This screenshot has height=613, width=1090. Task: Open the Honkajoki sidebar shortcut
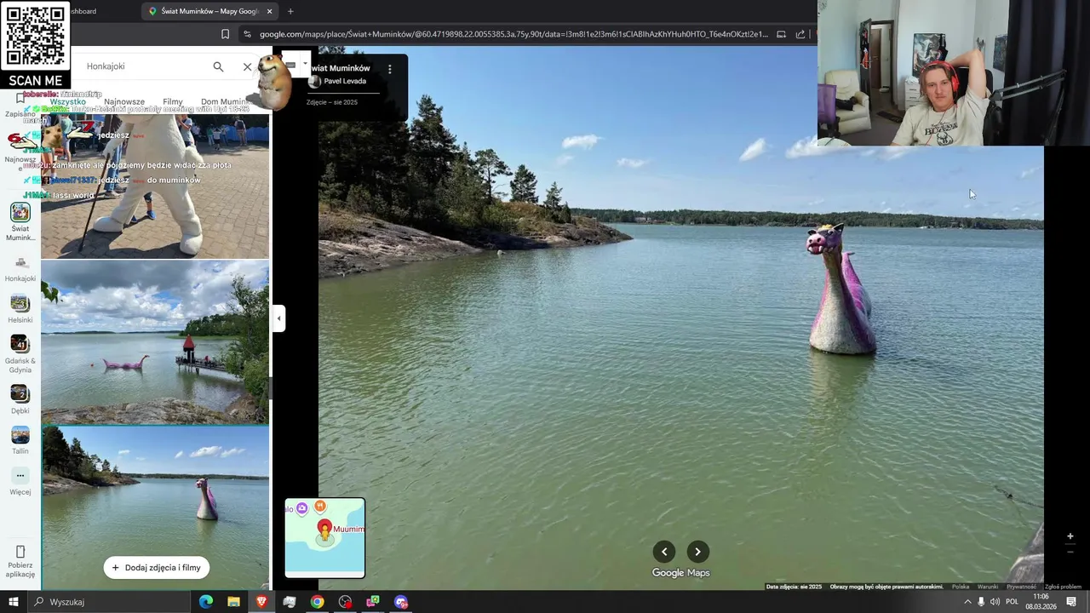(20, 270)
